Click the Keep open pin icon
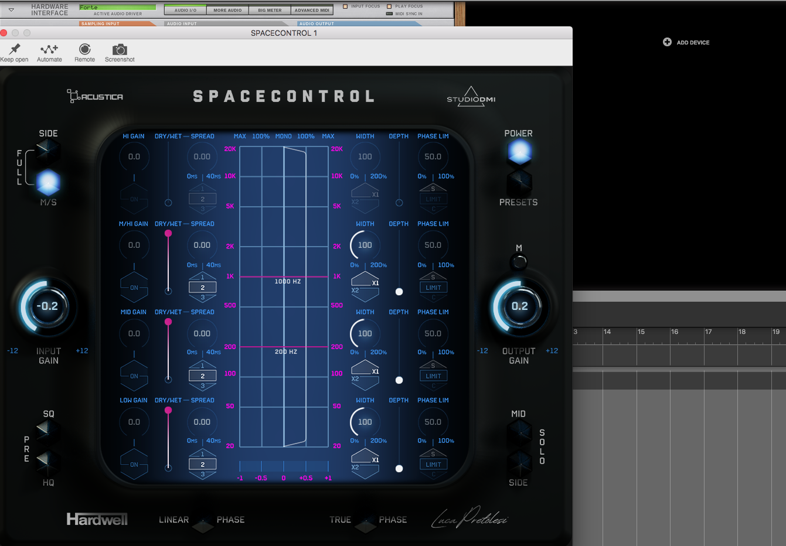 click(x=15, y=49)
